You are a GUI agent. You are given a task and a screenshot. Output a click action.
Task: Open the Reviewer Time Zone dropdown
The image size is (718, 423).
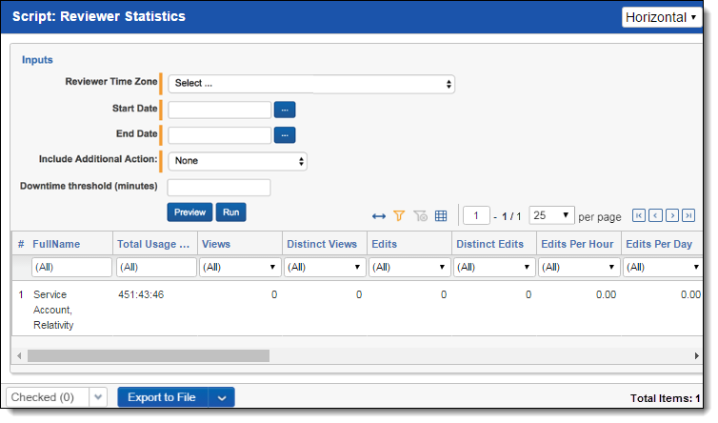(311, 84)
